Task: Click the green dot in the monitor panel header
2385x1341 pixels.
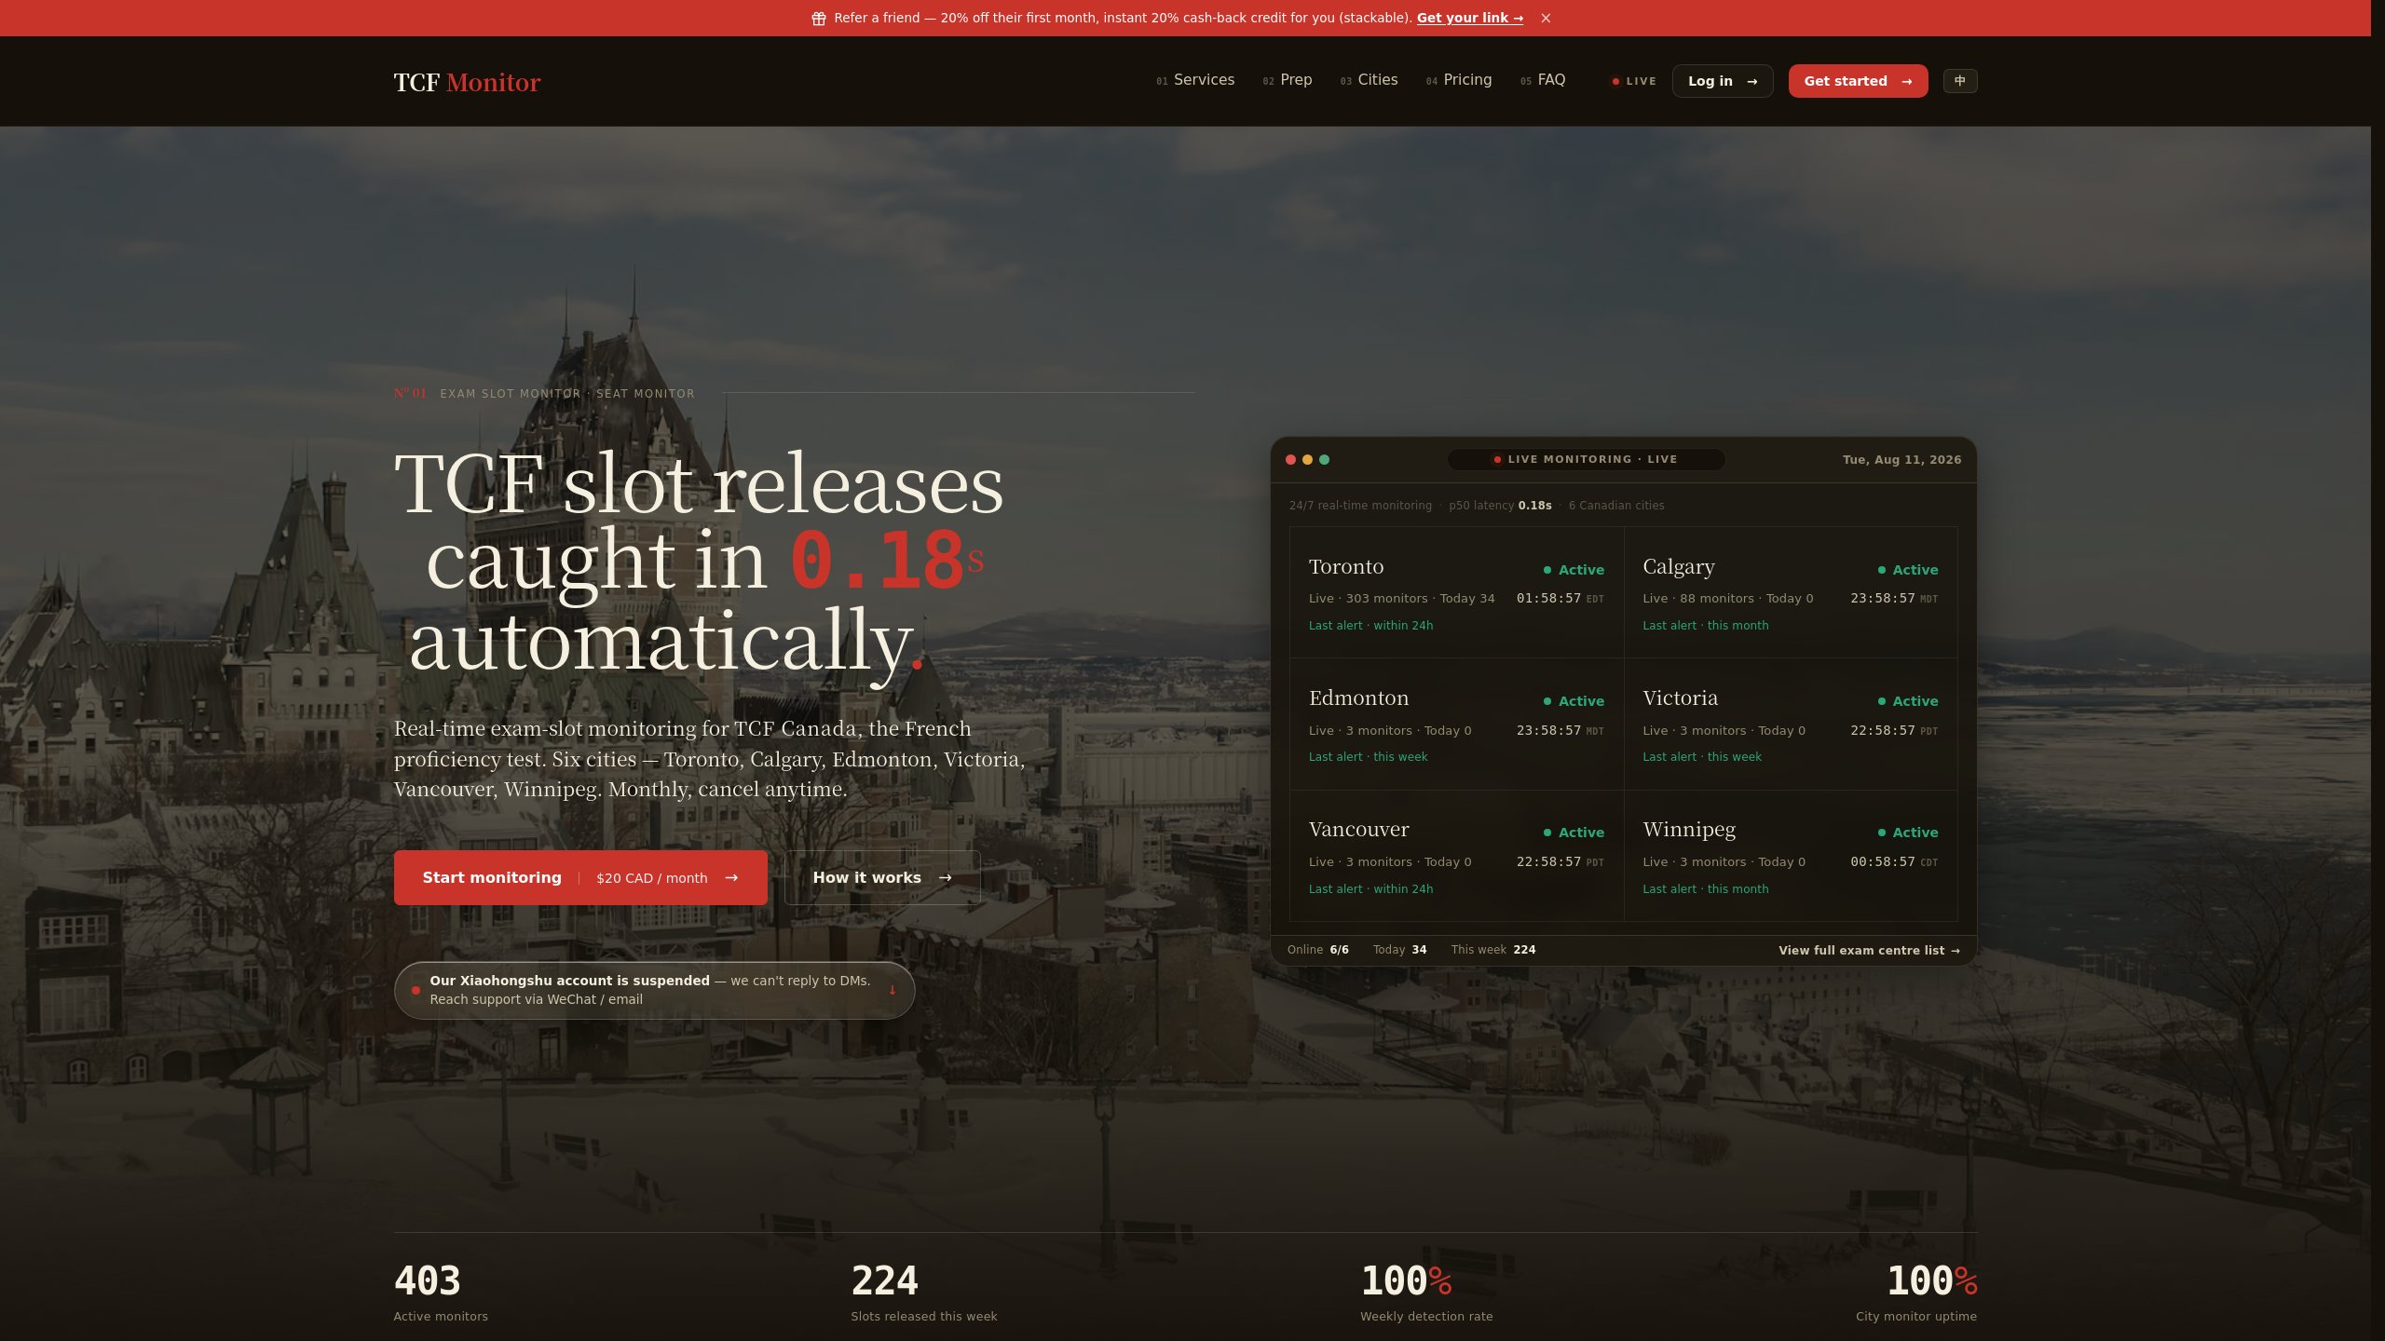Action: pyautogui.click(x=1324, y=459)
